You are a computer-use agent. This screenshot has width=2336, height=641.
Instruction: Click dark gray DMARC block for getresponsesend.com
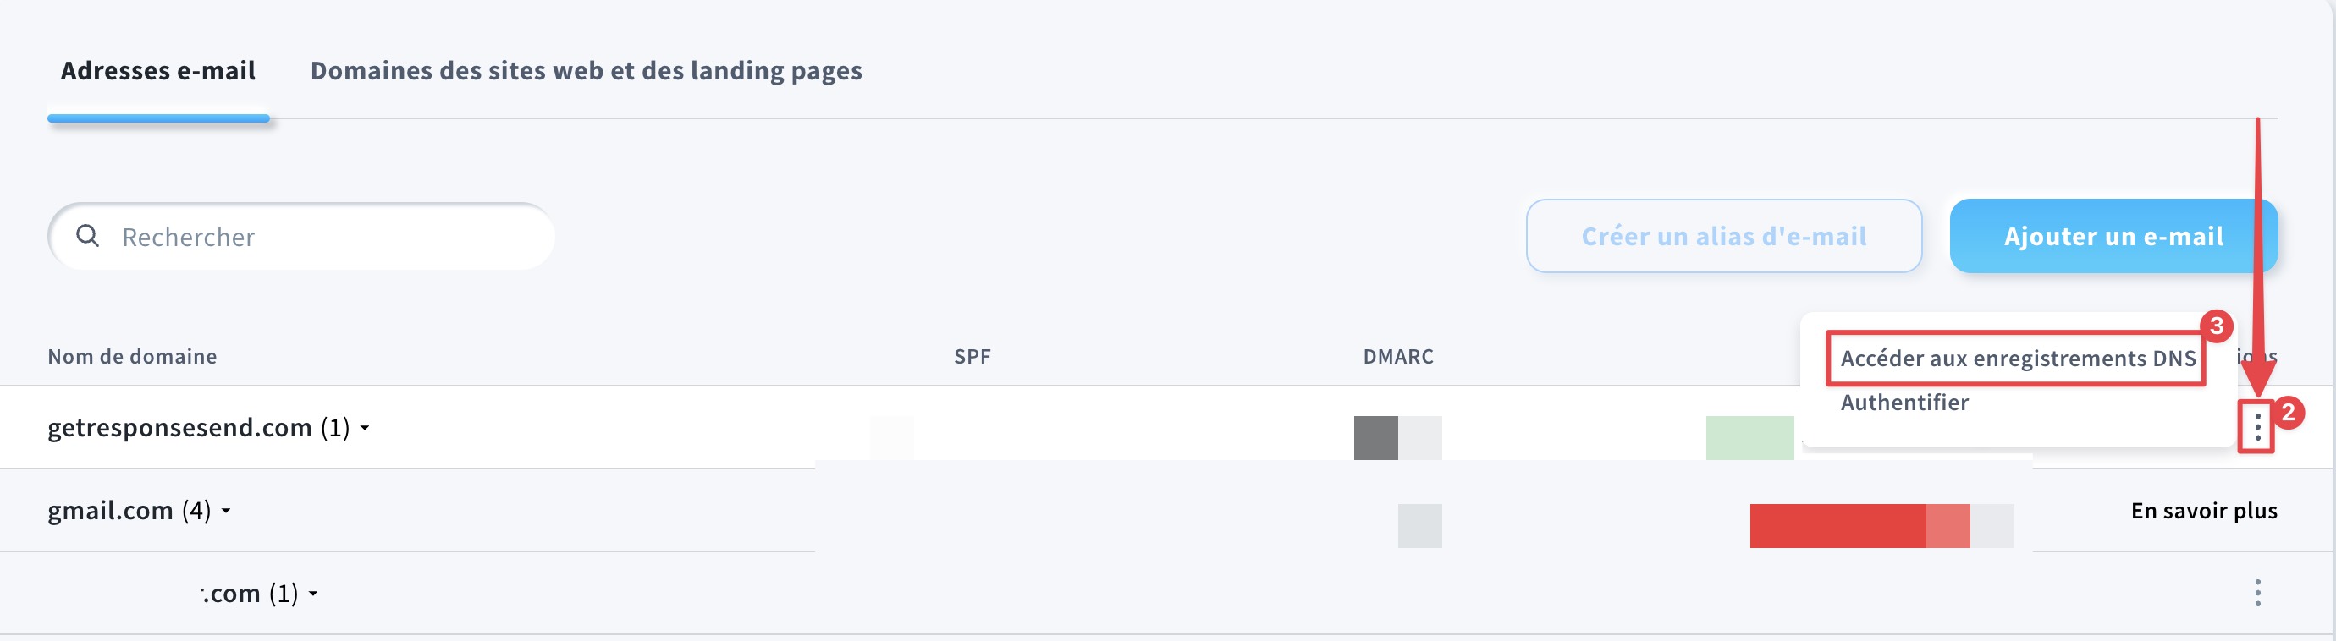(1375, 438)
